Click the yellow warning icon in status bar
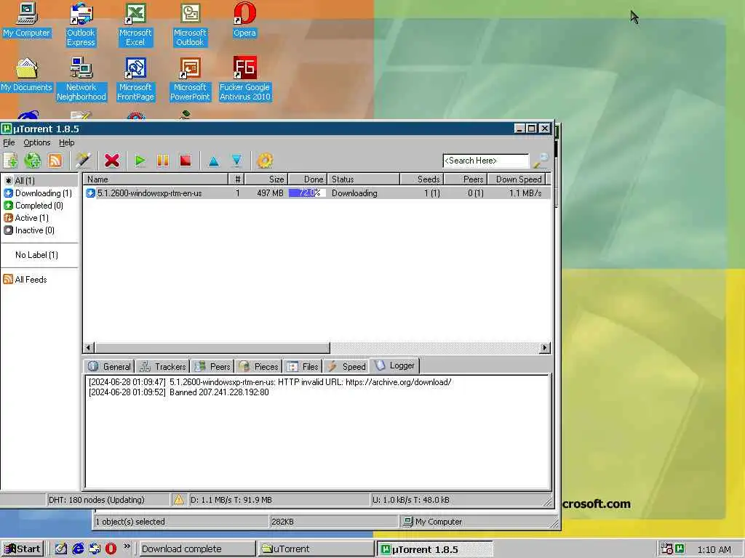 [x=179, y=500]
